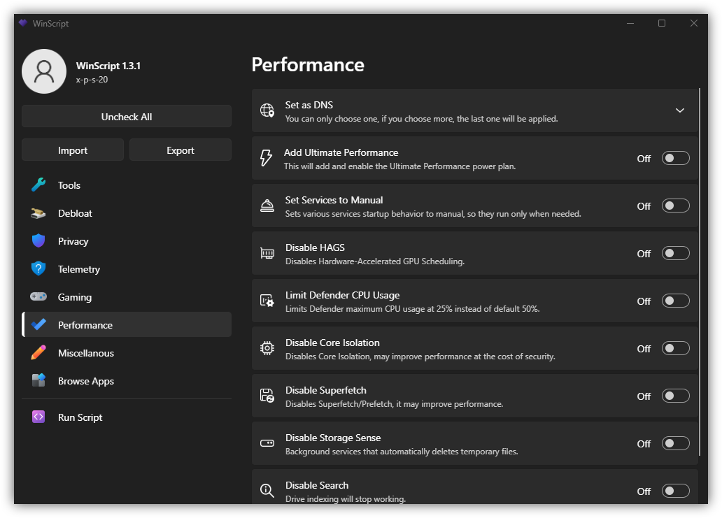
Task: Click the disk icon for Disable Superfetch
Action: (267, 396)
